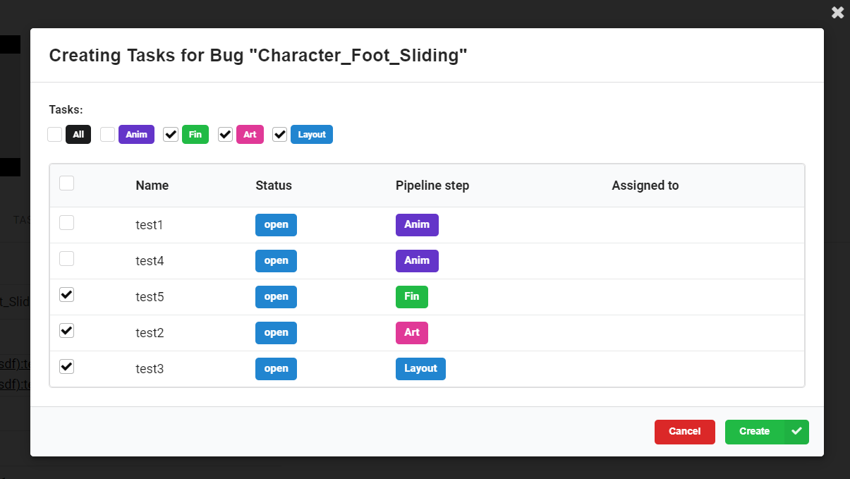Image resolution: width=850 pixels, height=479 pixels.
Task: Uncheck the Fin filter checkbox
Action: (x=170, y=134)
